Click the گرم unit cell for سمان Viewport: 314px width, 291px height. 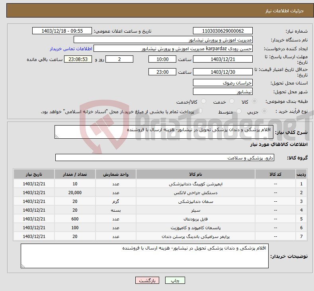116,201
